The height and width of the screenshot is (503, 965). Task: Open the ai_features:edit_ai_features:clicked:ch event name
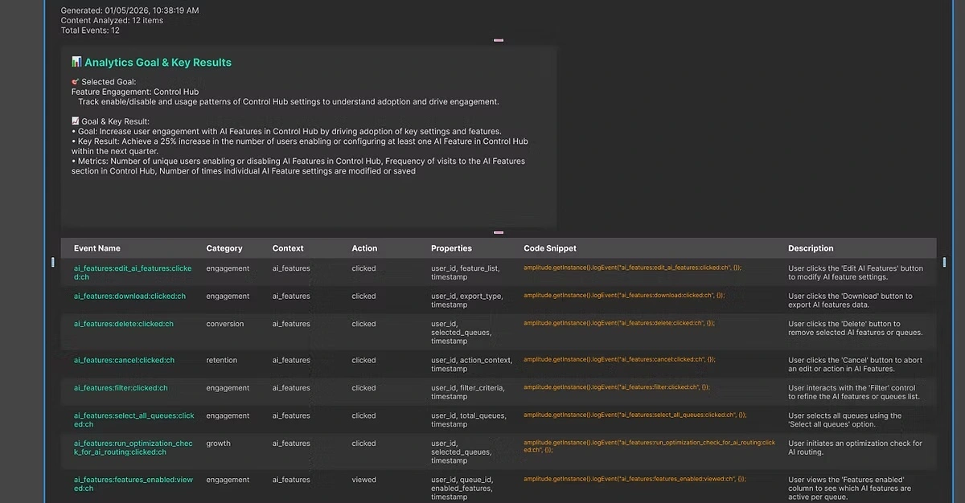coord(133,272)
